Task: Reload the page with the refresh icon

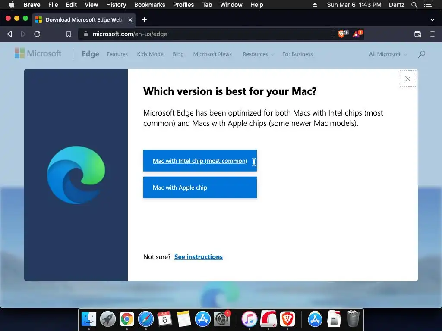Action: tap(37, 34)
